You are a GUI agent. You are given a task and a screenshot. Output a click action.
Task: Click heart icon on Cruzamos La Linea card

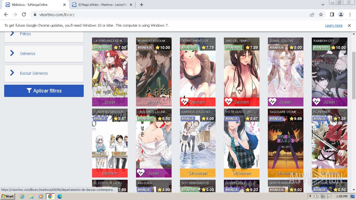(141, 173)
